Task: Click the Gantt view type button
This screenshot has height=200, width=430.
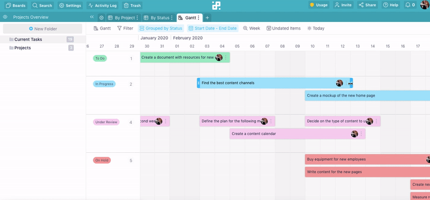Action: tap(102, 28)
